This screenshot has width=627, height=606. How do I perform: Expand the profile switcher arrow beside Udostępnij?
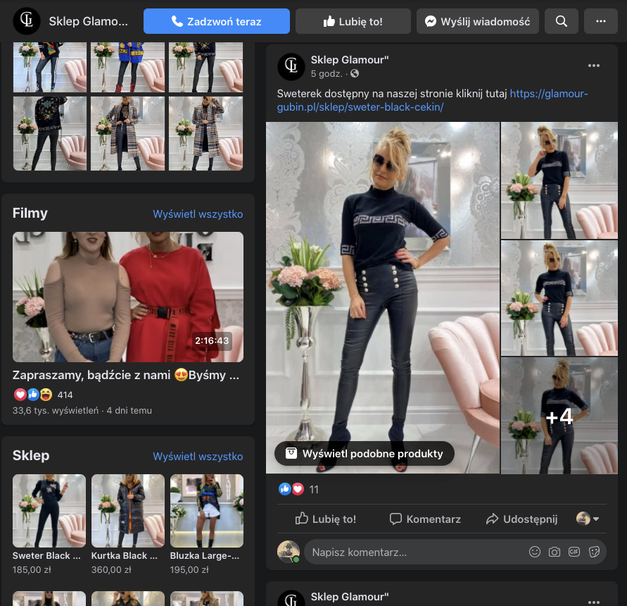[x=588, y=519]
